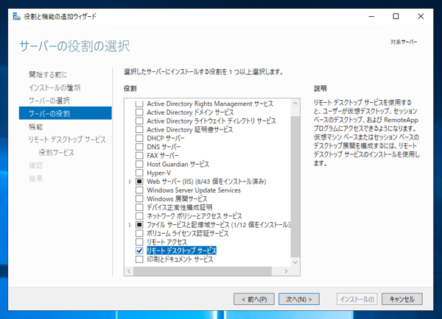The image size is (442, 319).
Task: Select the サーバーの役割 step
Action: (x=66, y=113)
